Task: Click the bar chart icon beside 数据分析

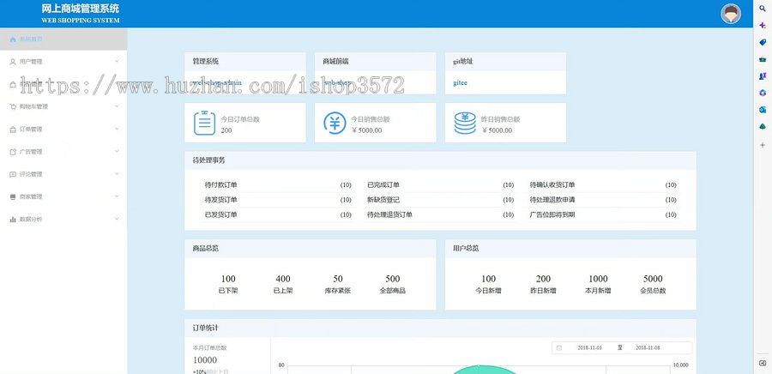Action: click(13, 220)
